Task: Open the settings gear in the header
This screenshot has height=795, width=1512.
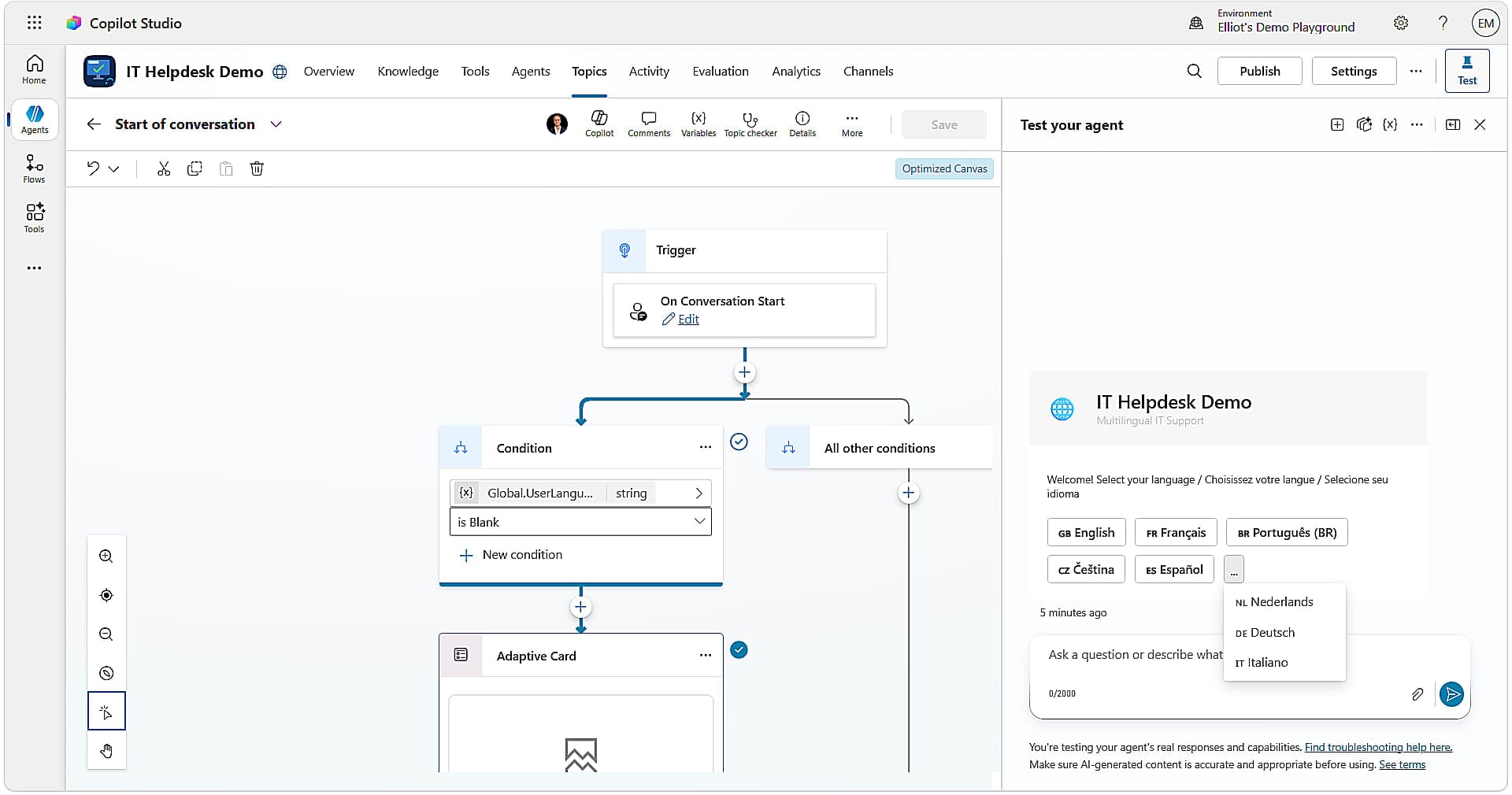Action: 1400,23
